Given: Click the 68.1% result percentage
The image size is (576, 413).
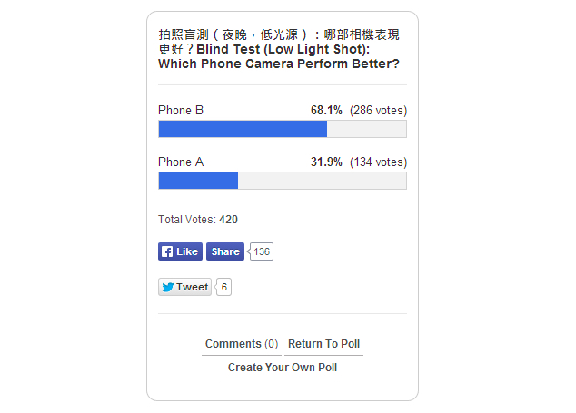Looking at the screenshot, I should point(326,111).
